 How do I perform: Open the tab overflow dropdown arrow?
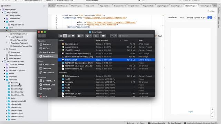coord(215,6)
